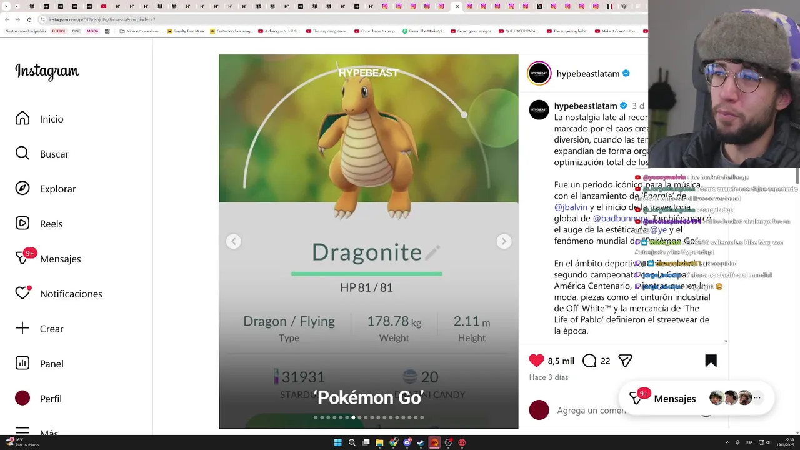Go to Explorar compass in sidebar

click(45, 189)
